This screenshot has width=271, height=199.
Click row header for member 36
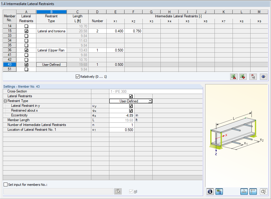click(10, 50)
